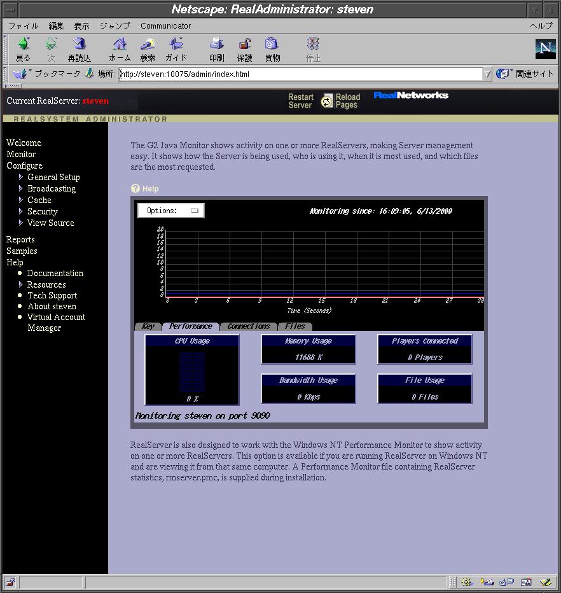Open the About steven link
Screen dimensions: 561x593
click(52, 306)
